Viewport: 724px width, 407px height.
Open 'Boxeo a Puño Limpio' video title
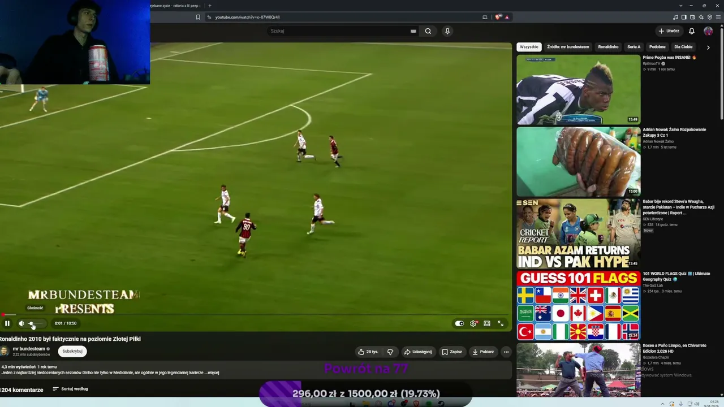point(675,348)
